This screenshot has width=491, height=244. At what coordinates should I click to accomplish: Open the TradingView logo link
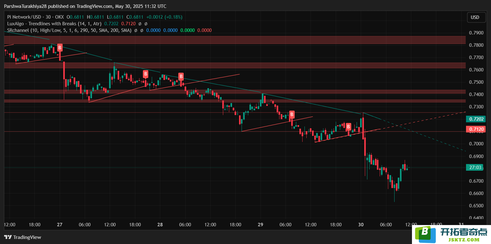click(22, 237)
